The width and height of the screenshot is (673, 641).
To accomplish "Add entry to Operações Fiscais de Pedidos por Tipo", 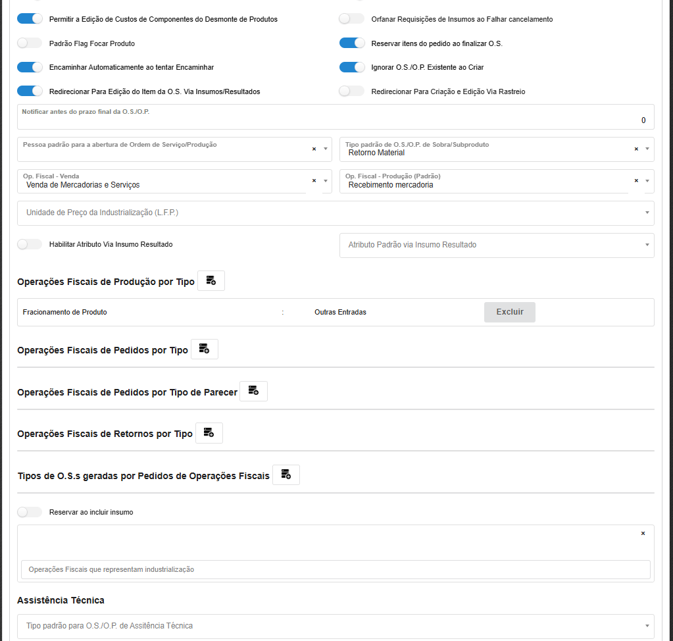I will point(204,349).
